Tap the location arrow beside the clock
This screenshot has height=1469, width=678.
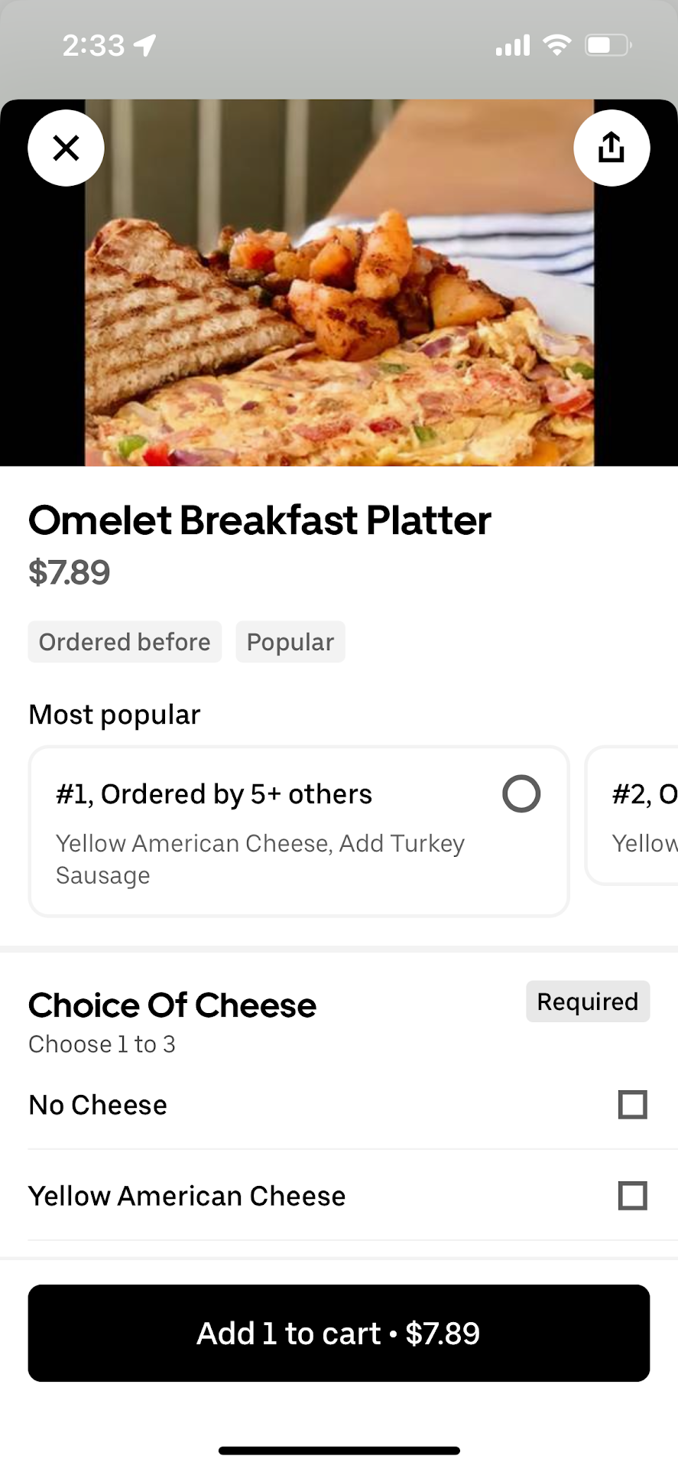click(145, 45)
